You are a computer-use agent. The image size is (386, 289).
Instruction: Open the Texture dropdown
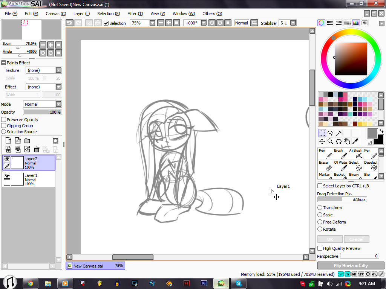58,70
